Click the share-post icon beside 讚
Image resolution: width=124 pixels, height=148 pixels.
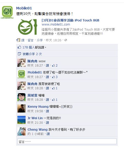(x=18, y=40)
